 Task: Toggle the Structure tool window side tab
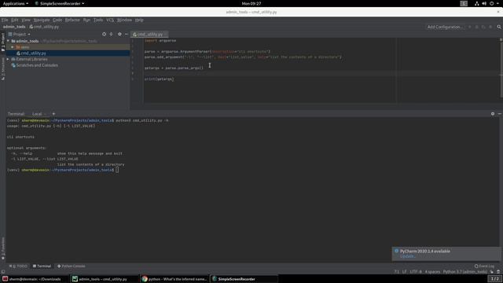click(x=3, y=69)
